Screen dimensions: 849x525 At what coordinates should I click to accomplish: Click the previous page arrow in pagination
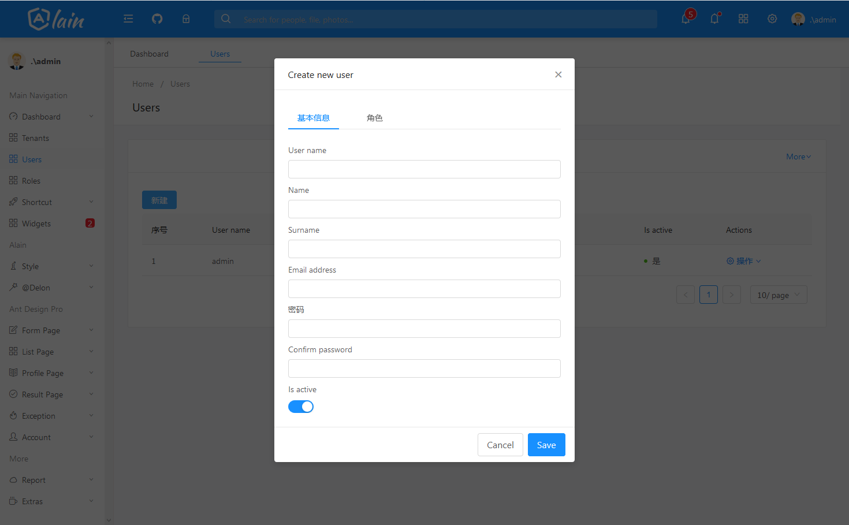pos(686,295)
